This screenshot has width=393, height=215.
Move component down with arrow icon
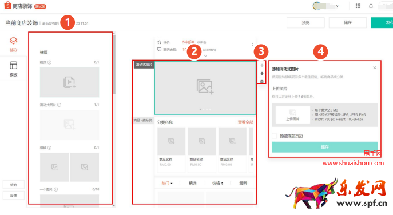pyautogui.click(x=262, y=73)
